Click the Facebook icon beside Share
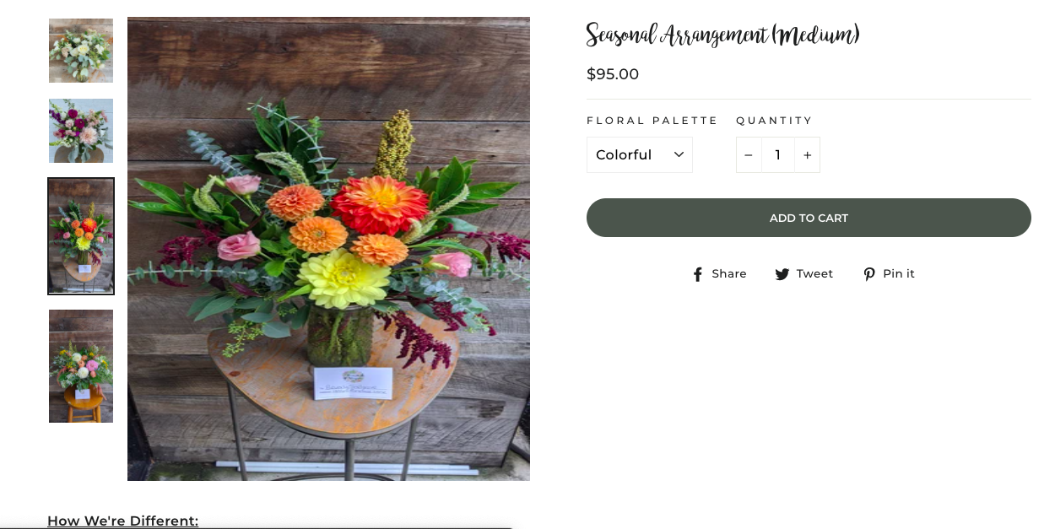 click(x=698, y=274)
